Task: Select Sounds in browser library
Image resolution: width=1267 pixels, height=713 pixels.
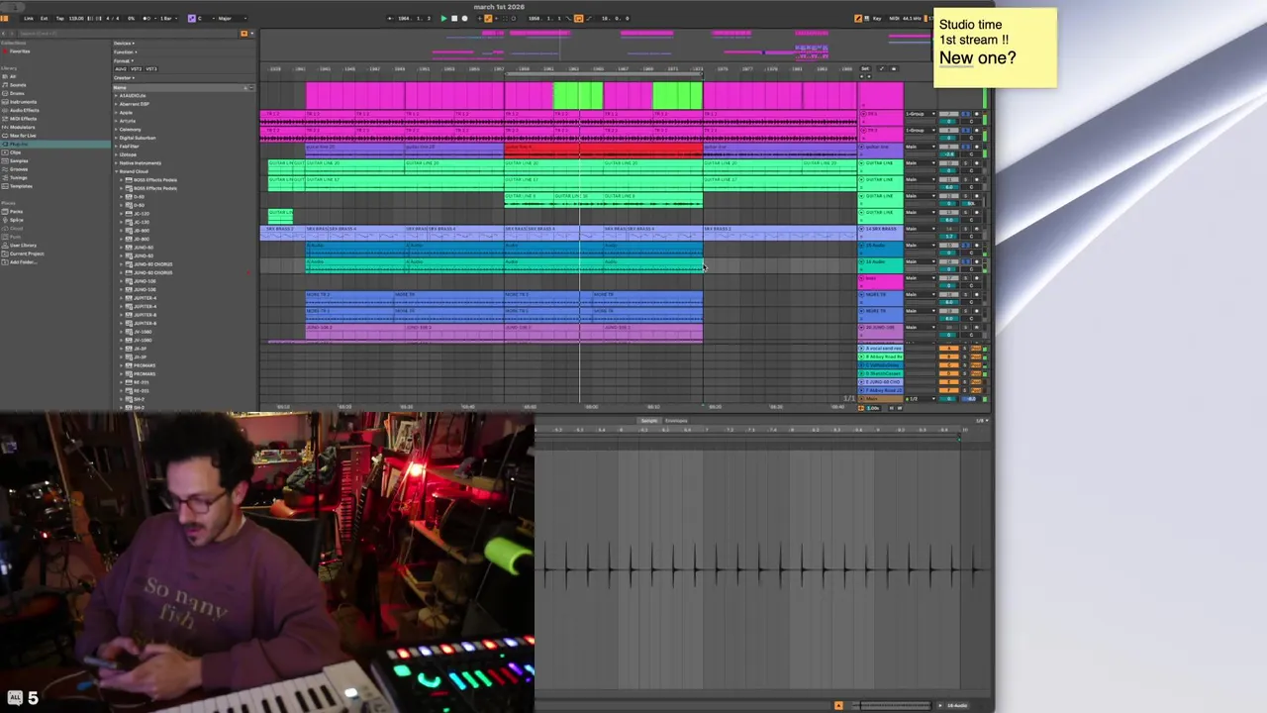Action: 18,85
